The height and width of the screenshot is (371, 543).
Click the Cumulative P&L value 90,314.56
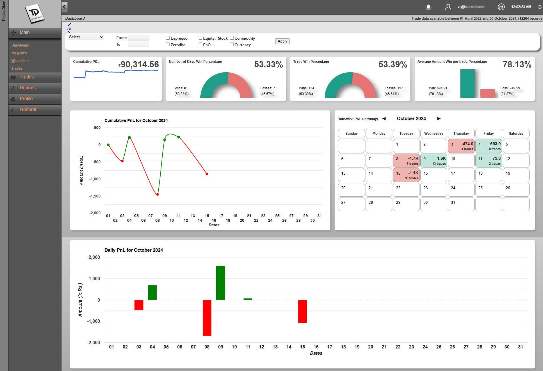click(x=139, y=64)
